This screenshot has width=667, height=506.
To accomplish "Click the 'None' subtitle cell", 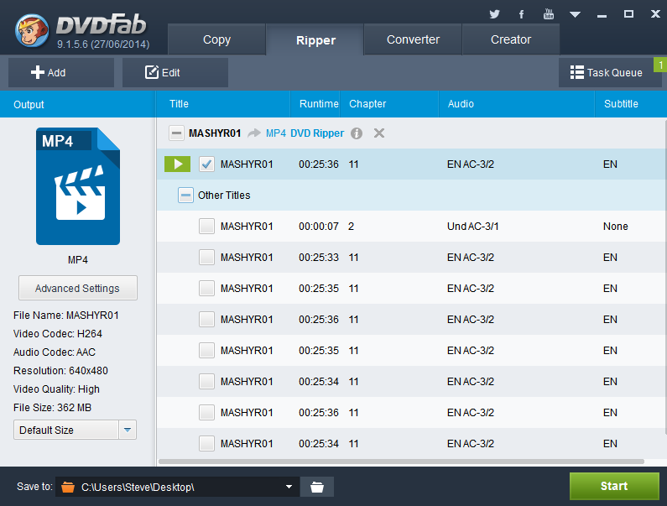I will pyautogui.click(x=616, y=227).
